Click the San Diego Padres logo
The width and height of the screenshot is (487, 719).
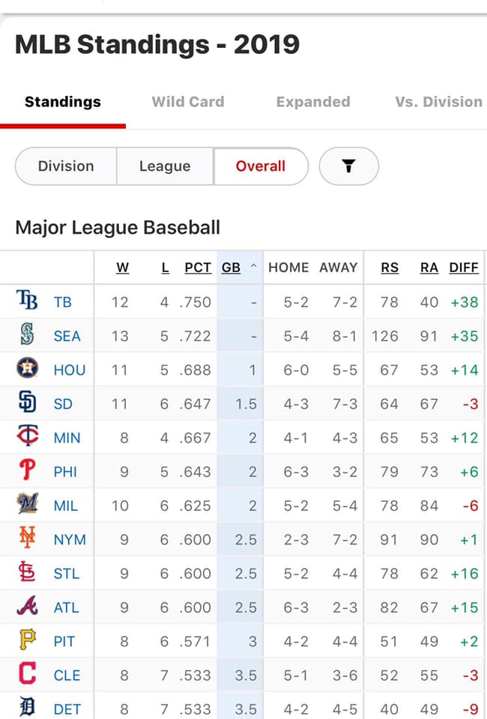27,401
